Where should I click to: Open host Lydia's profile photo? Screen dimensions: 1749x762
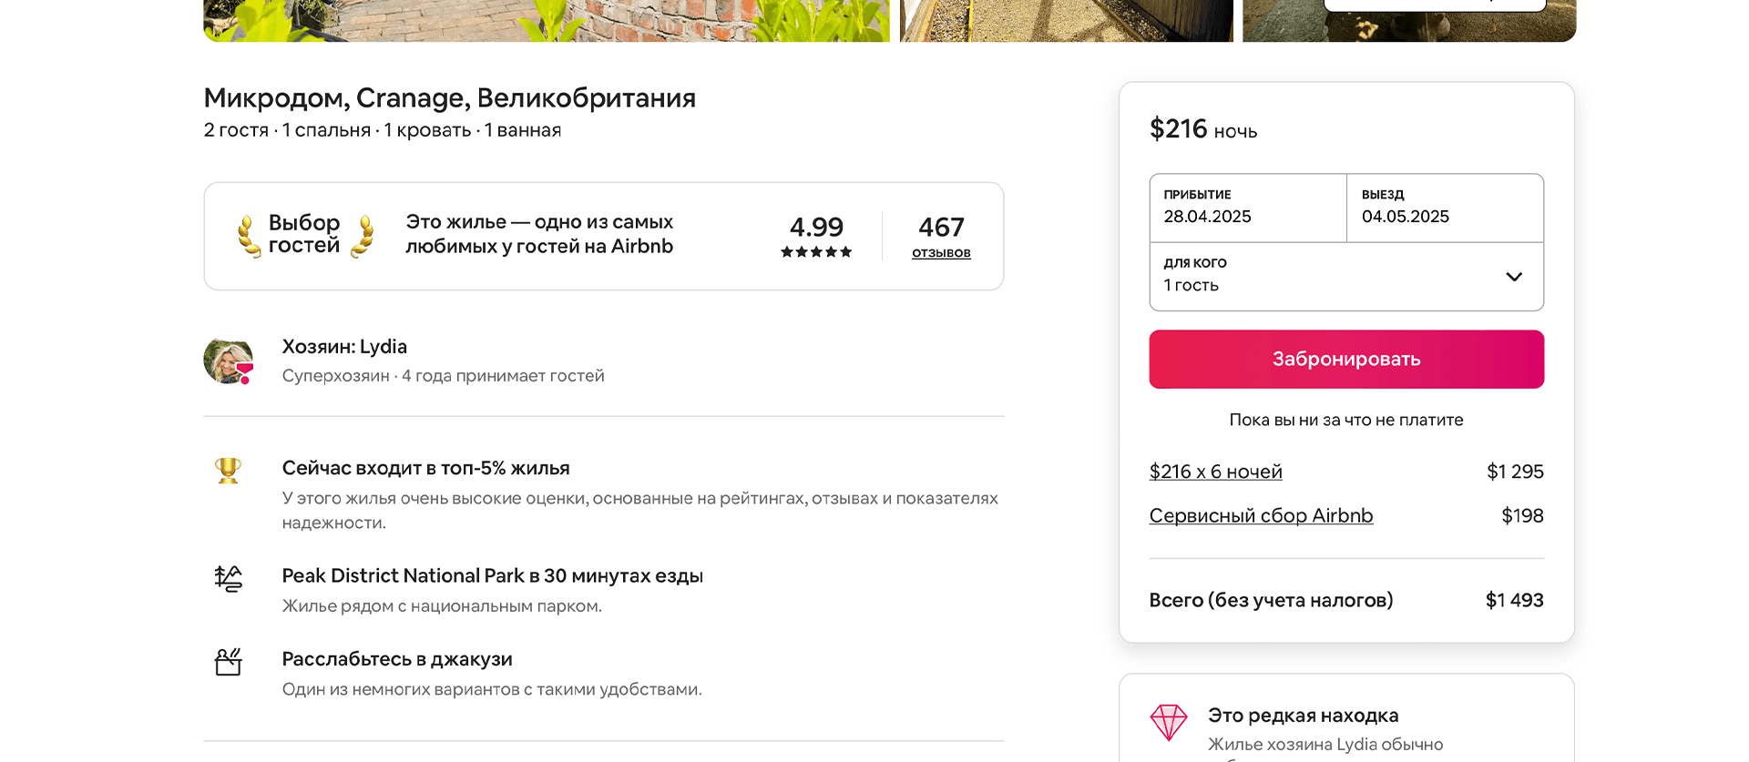pos(228,360)
